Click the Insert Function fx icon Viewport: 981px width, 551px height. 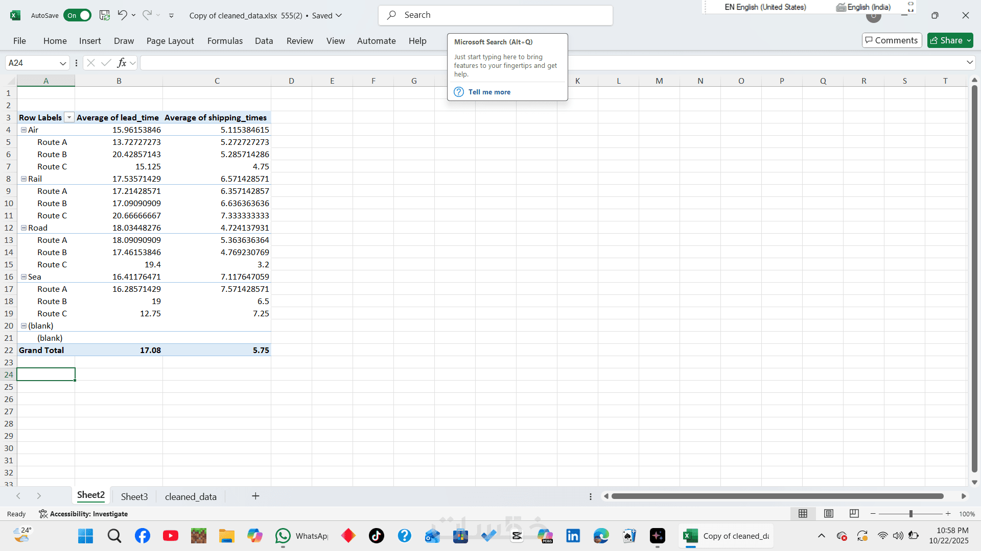pyautogui.click(x=122, y=63)
